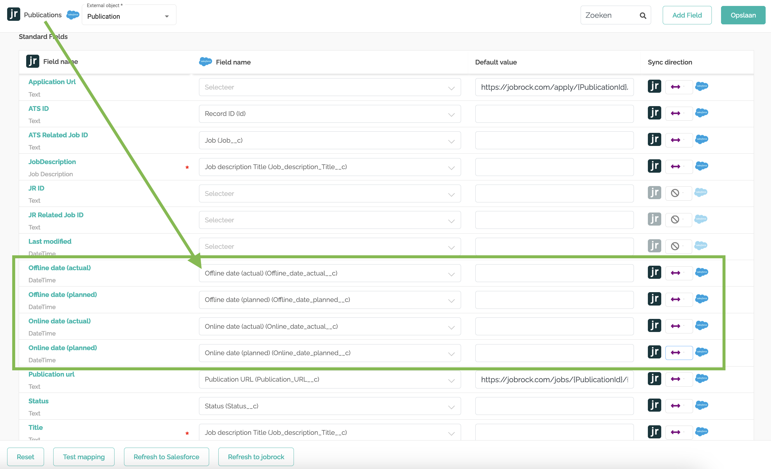Image resolution: width=771 pixels, height=469 pixels.
Task: Click Refresh to Salesforce button
Action: (166, 457)
